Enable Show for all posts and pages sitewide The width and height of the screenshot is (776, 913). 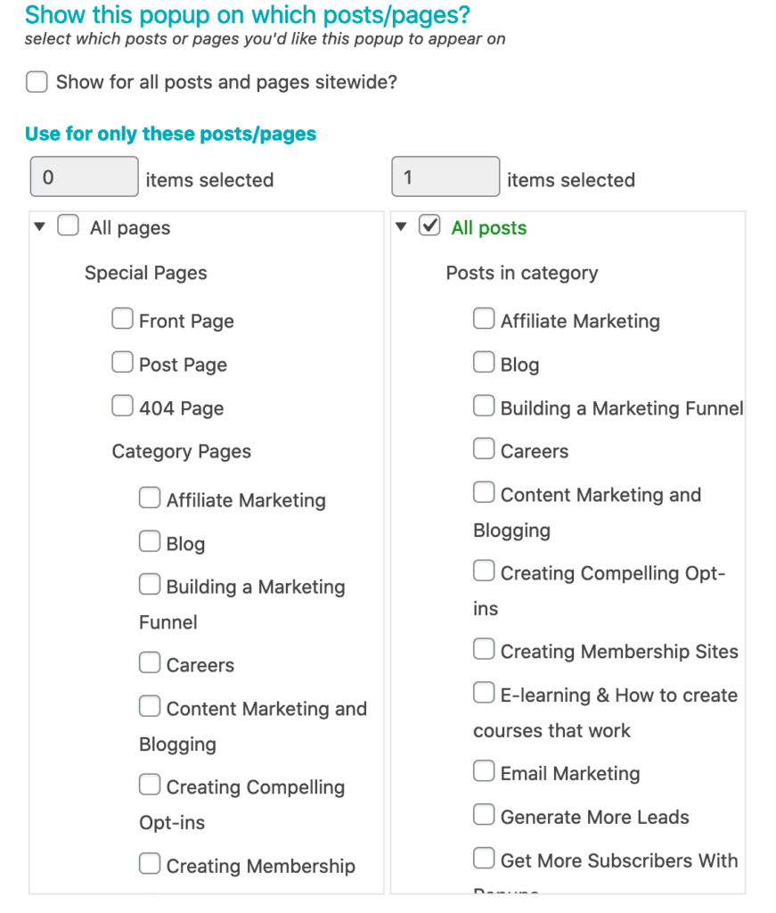(37, 83)
